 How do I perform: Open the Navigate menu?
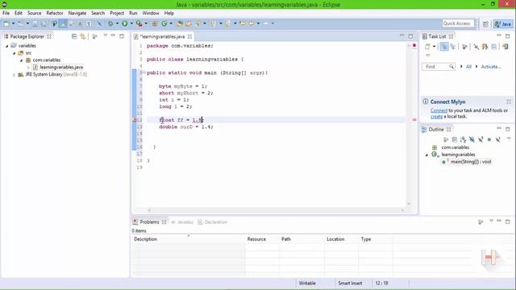[77, 13]
